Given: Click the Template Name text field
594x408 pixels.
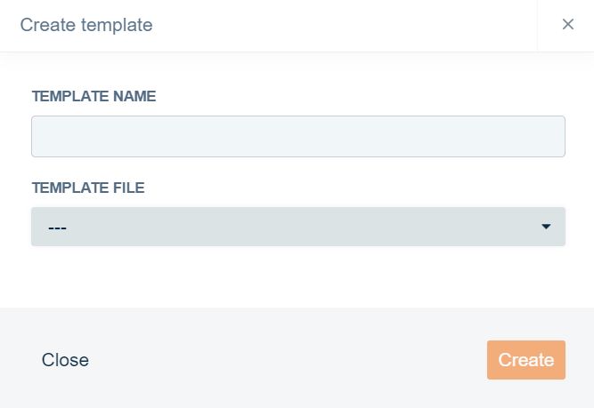Looking at the screenshot, I should tap(297, 137).
